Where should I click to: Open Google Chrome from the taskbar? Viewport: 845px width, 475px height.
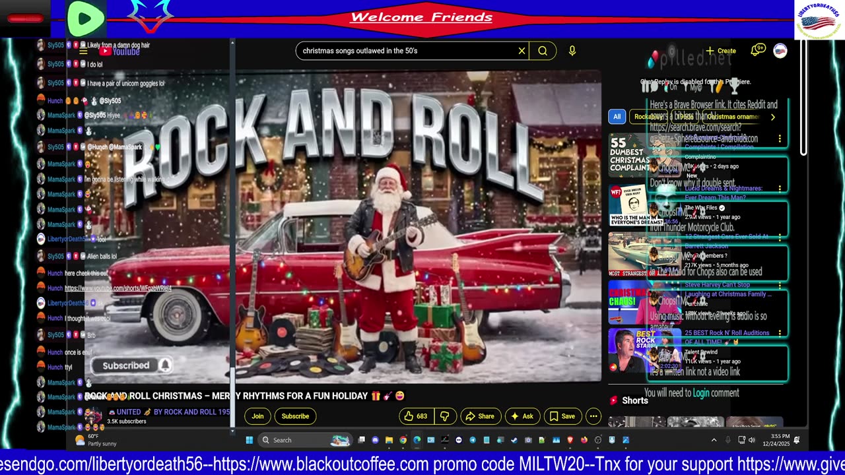(403, 440)
